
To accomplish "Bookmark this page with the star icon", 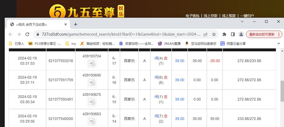I will [214, 34].
